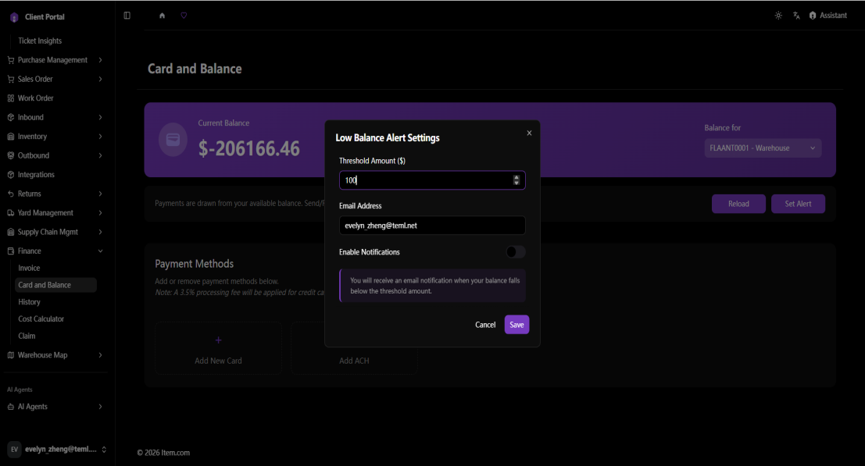Screen dimensions: 865x466
Task: Click the Email Address input field
Action: point(432,226)
